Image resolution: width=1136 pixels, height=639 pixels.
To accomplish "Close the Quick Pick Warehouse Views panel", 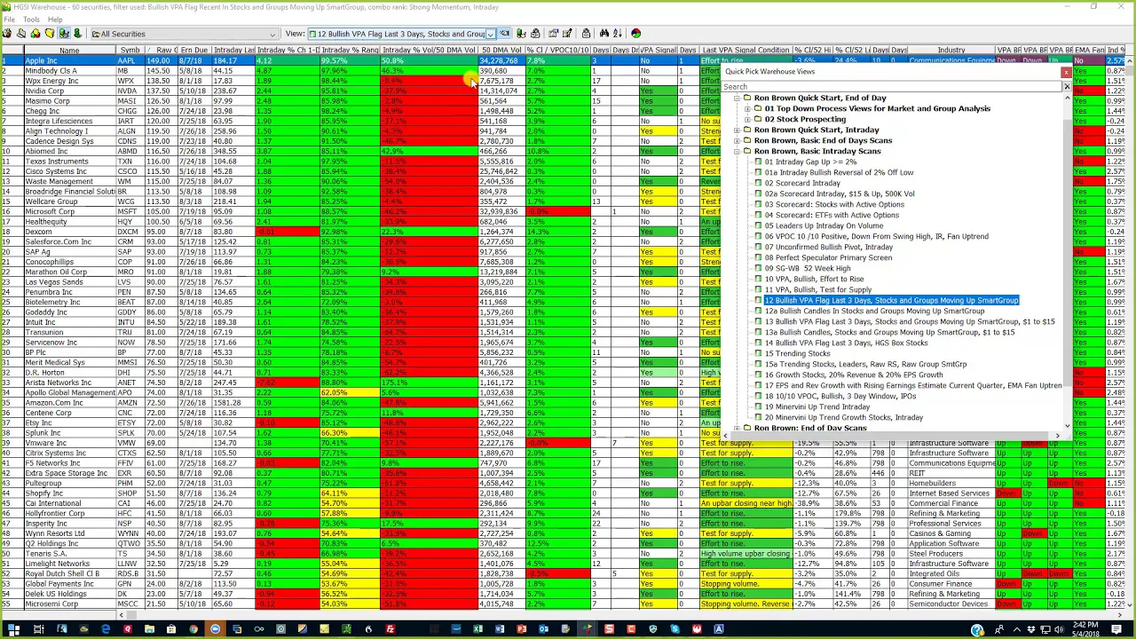I will 1066,72.
